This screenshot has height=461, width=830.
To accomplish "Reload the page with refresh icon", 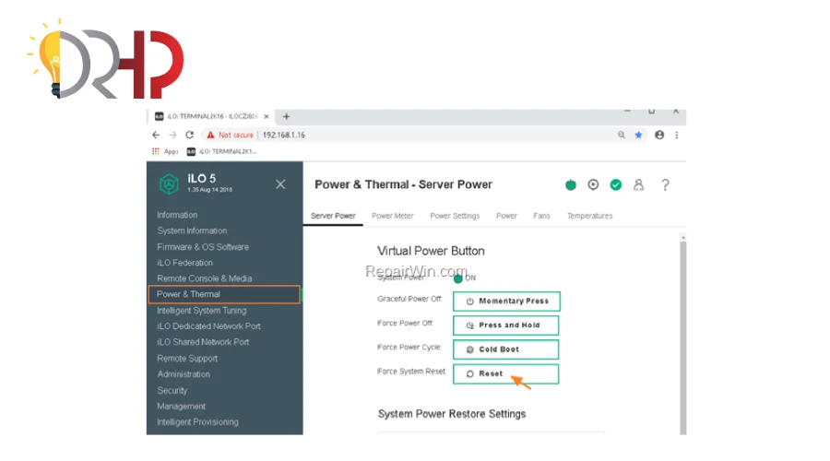I will (189, 135).
